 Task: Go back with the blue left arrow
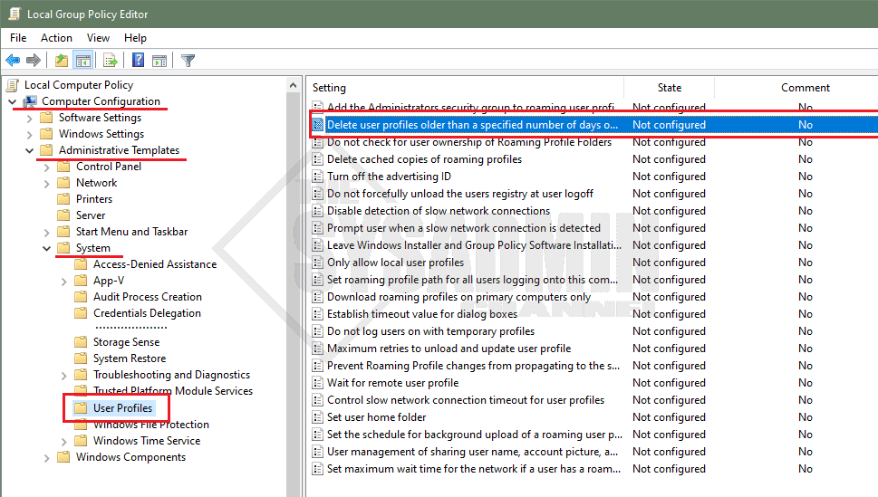point(13,60)
